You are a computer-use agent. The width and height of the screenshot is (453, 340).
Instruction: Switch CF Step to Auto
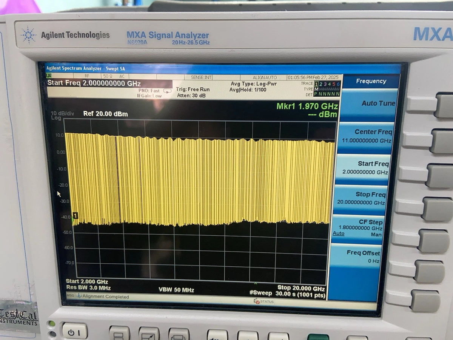(338, 233)
